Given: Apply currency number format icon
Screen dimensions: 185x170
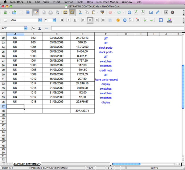Looking at the screenshot, I should (118, 20).
